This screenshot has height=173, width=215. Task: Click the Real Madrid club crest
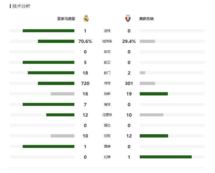(x=86, y=18)
